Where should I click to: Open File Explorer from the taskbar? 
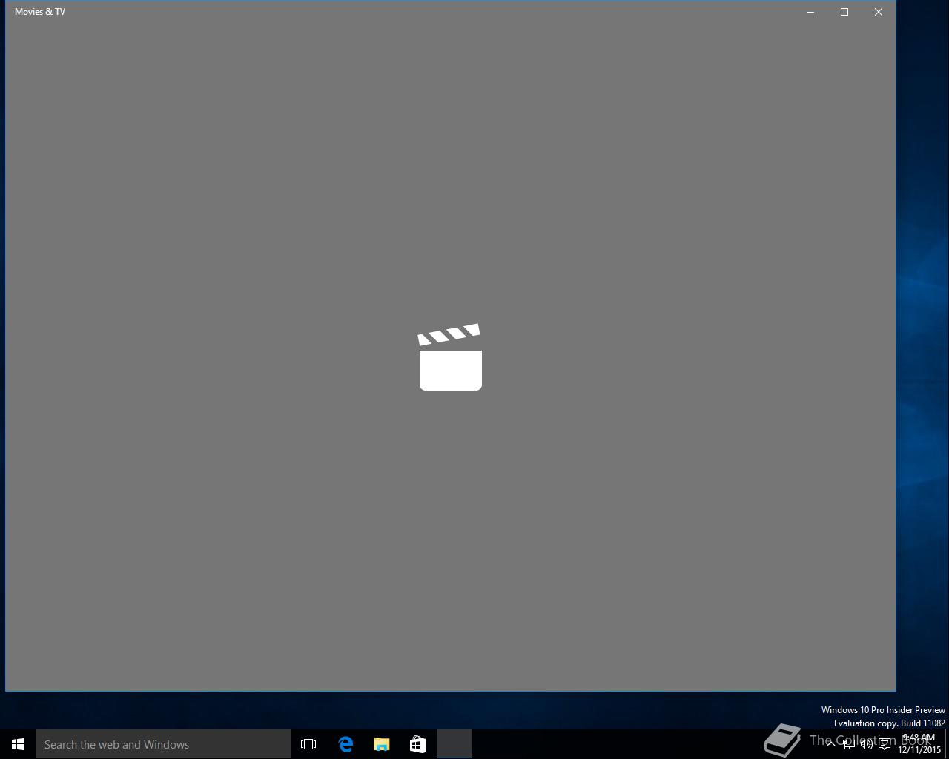click(382, 744)
